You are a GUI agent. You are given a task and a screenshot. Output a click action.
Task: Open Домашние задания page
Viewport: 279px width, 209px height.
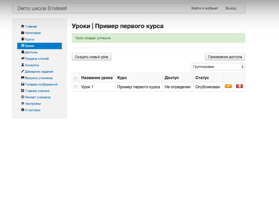coord(39,72)
